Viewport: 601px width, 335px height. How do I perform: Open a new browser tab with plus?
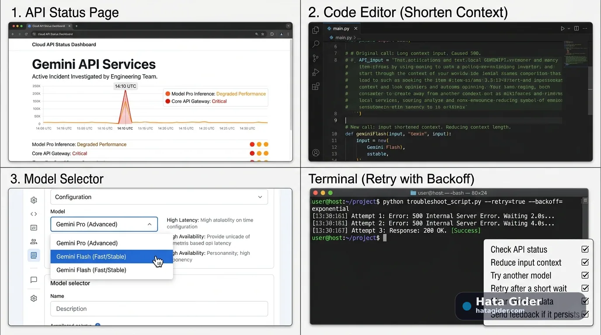coord(76,26)
